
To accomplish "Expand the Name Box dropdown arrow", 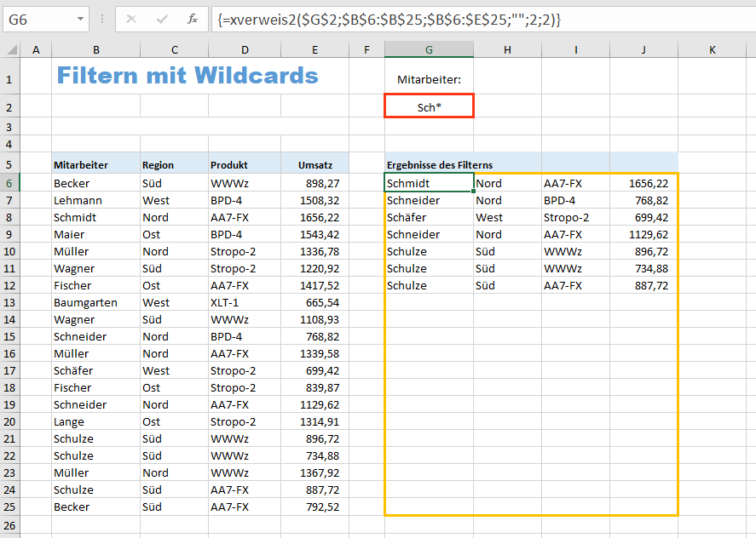I will pos(80,20).
